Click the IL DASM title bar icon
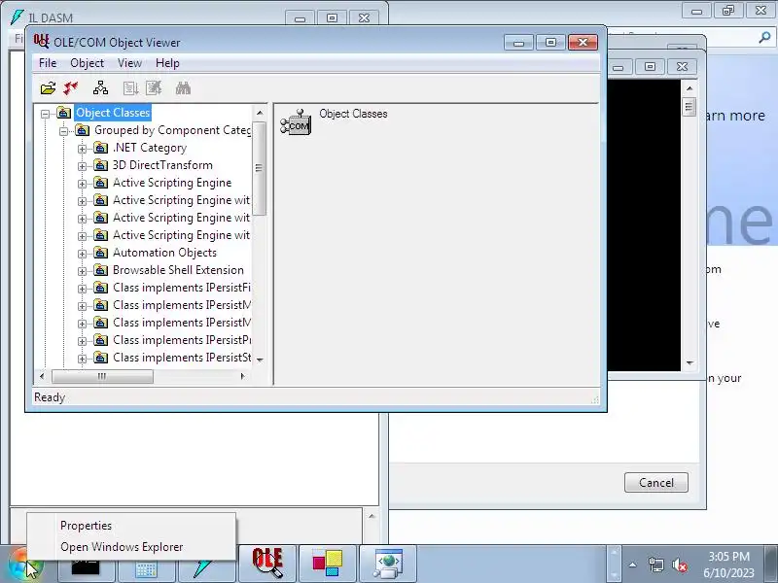 pos(17,17)
